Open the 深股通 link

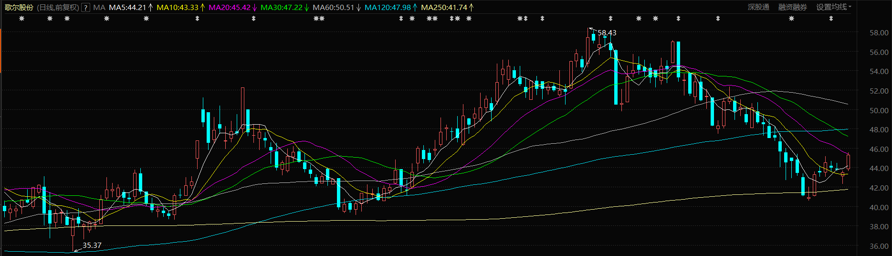758,7
